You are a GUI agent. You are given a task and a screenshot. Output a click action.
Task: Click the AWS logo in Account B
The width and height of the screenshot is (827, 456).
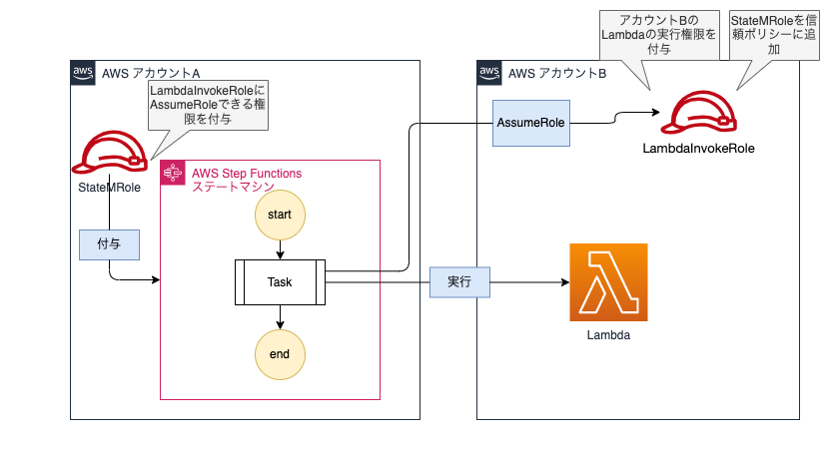(489, 73)
